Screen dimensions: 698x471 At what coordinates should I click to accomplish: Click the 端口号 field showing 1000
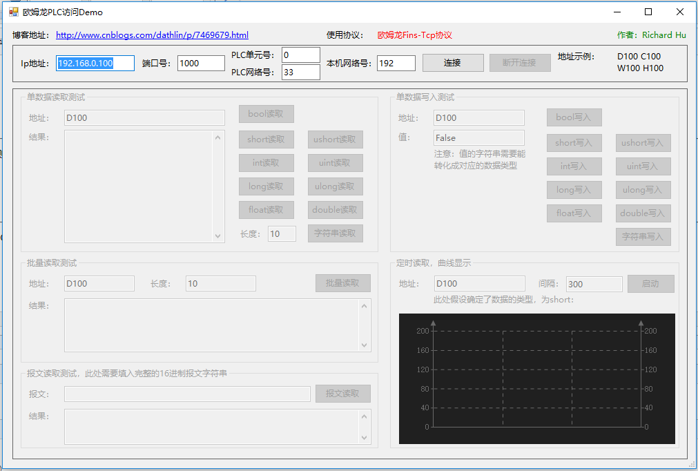pos(201,64)
